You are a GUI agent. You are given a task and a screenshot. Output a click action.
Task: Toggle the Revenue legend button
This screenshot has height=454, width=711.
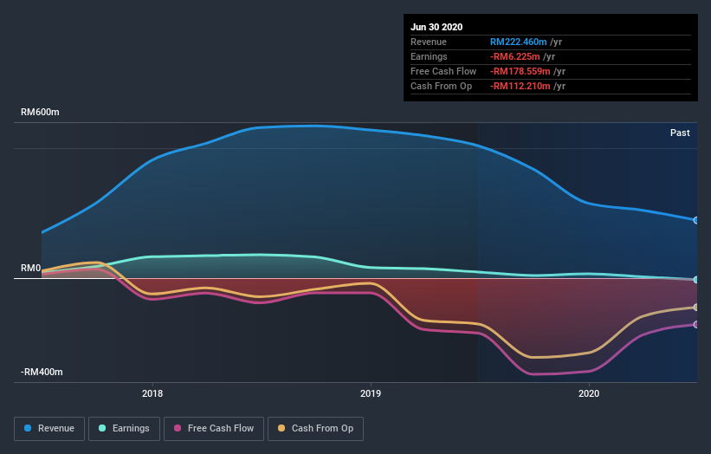[49, 429]
